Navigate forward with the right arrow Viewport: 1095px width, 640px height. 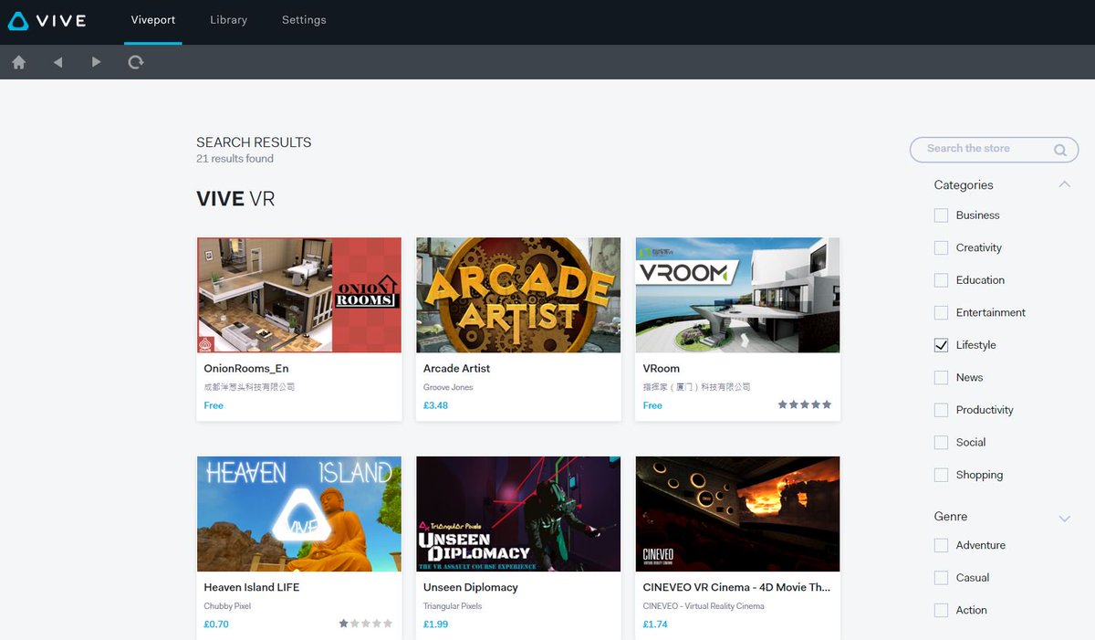[96, 63]
